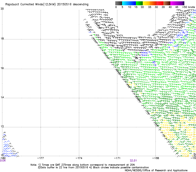Click the '18' latitude axis label
Viewport: 196px width, 172px height.
2,39
